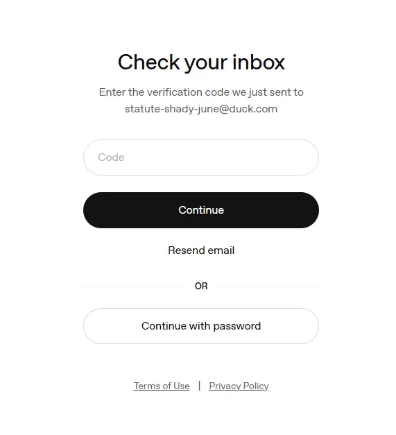Click the statute-shady-june@duck.com email address

coord(201,109)
